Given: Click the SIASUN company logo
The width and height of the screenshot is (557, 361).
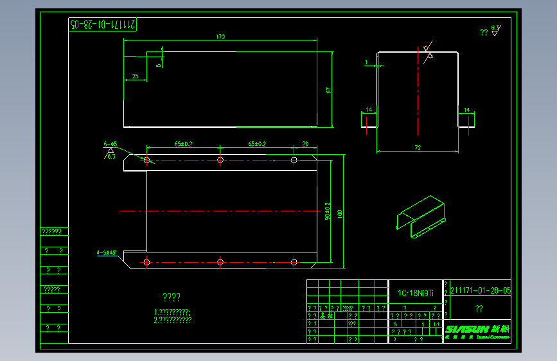Looking at the screenshot, I should 477,332.
